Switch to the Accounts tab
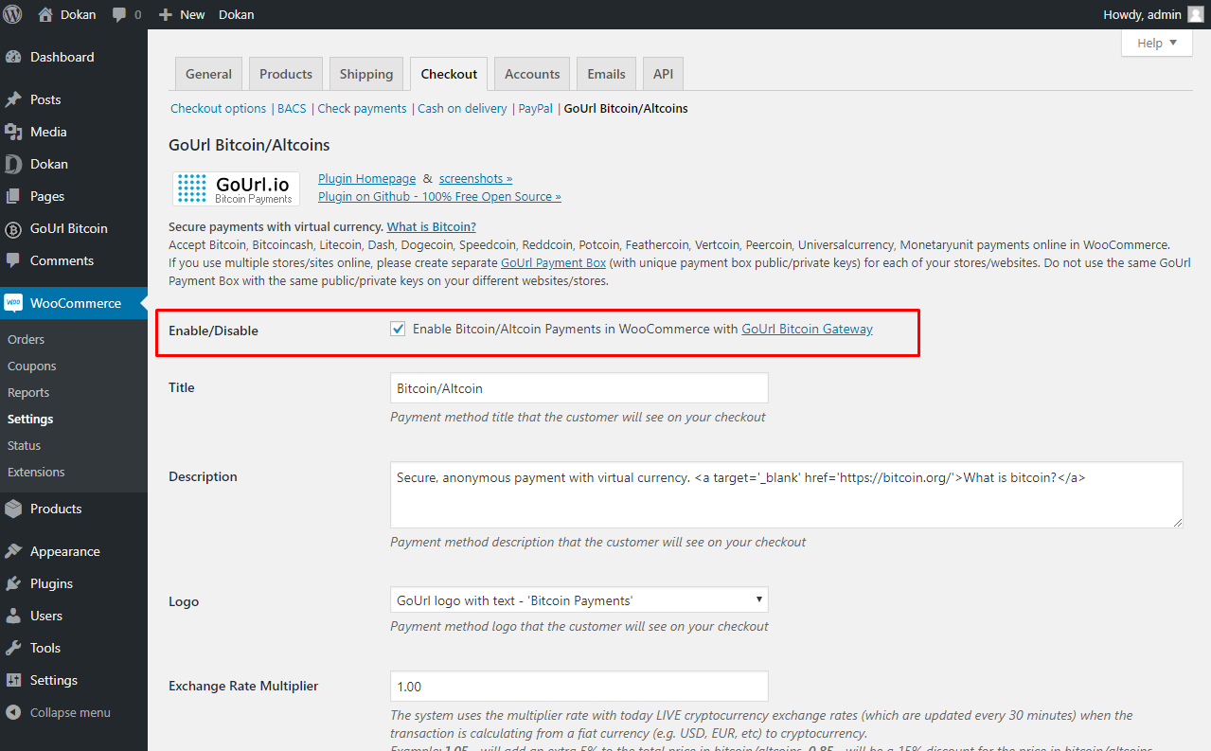1211x751 pixels. (x=532, y=74)
